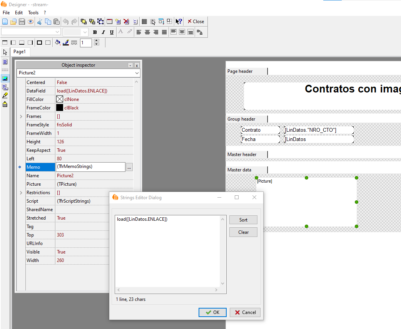This screenshot has width=401, height=329.
Task: Open the Picture2 object selector dropdown
Action: click(137, 73)
